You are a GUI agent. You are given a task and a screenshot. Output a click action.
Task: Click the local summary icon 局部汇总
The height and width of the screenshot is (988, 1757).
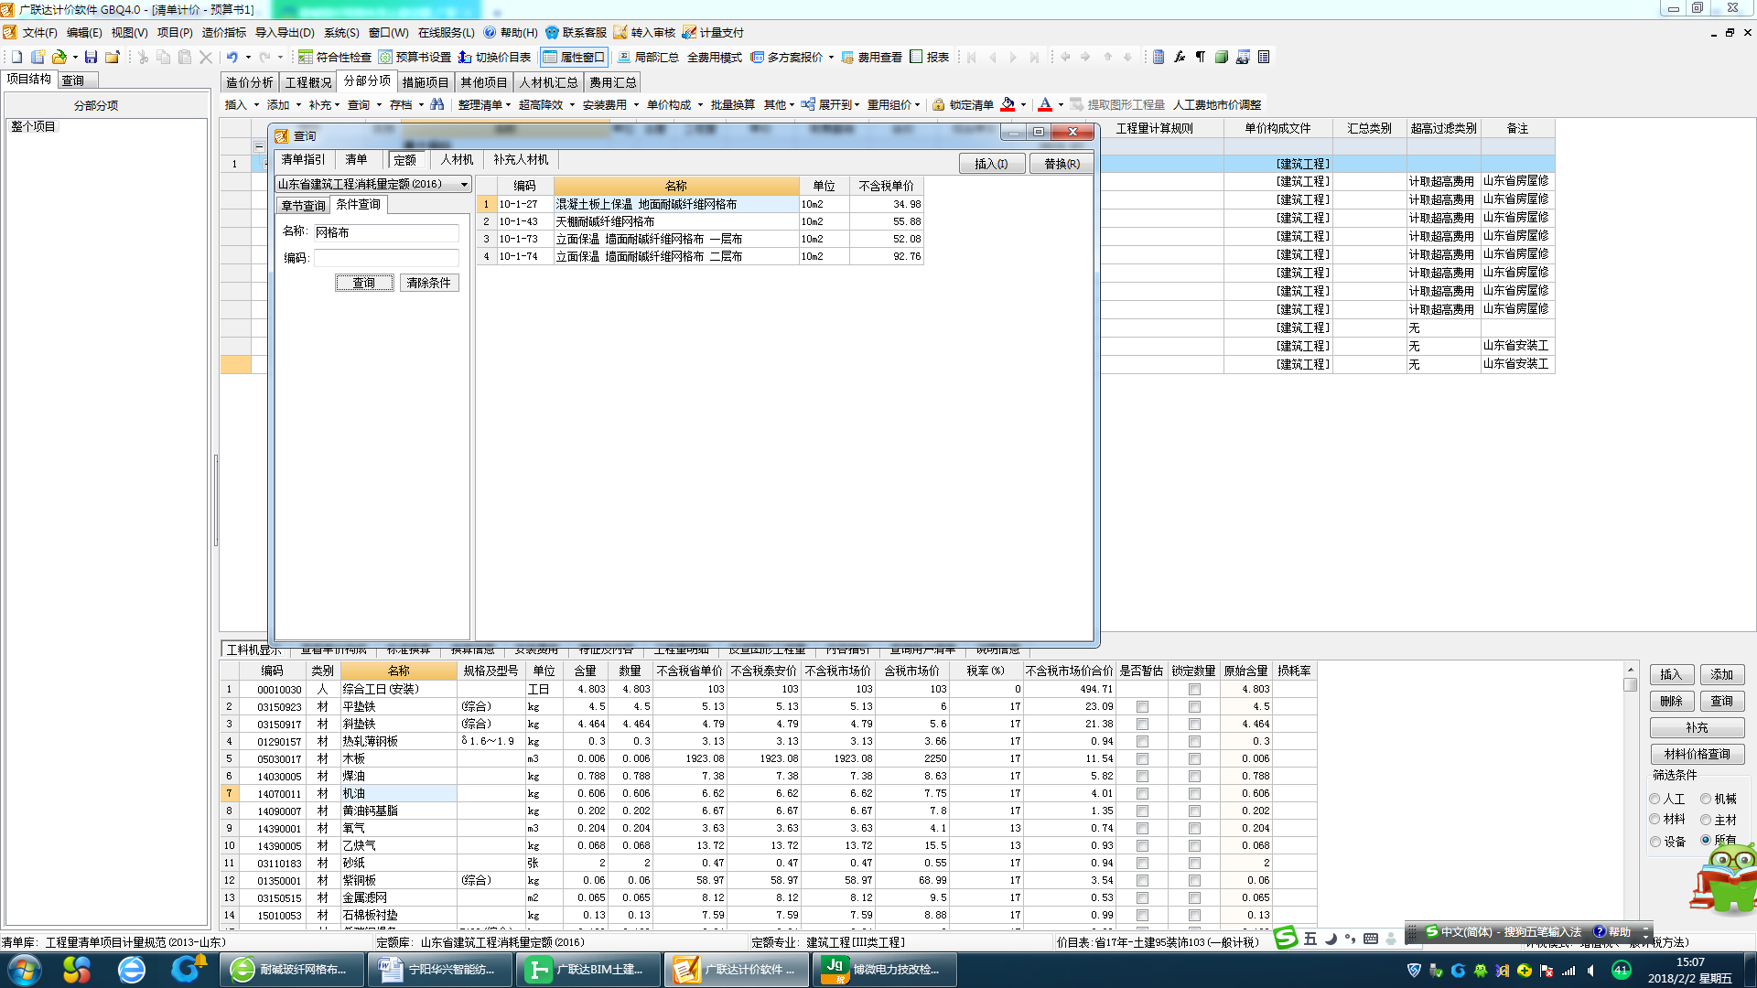pos(624,57)
